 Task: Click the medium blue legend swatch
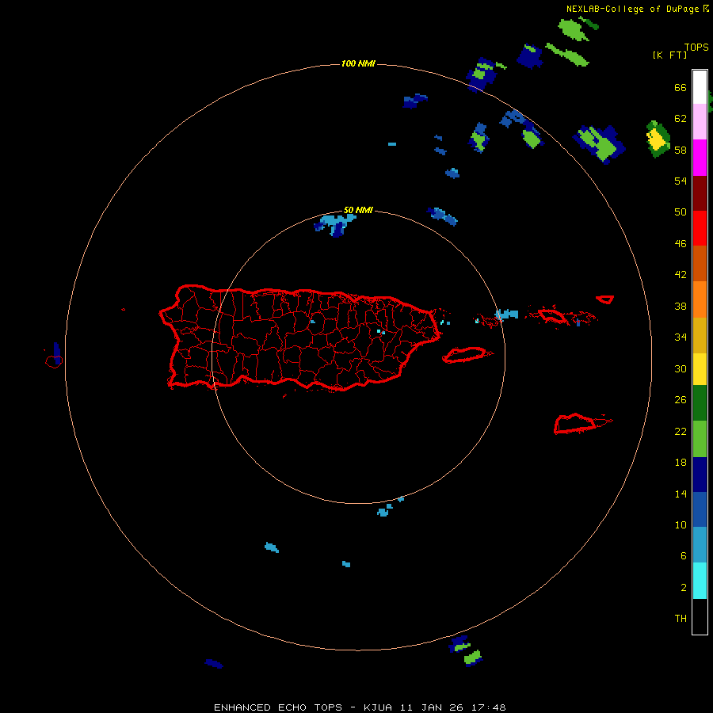(x=700, y=509)
